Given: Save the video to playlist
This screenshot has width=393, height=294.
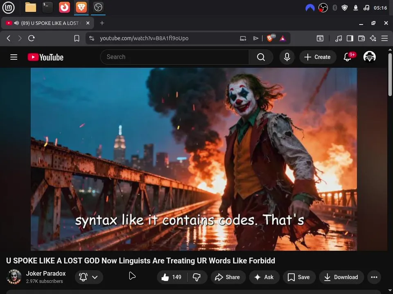Looking at the screenshot, I should [x=299, y=277].
